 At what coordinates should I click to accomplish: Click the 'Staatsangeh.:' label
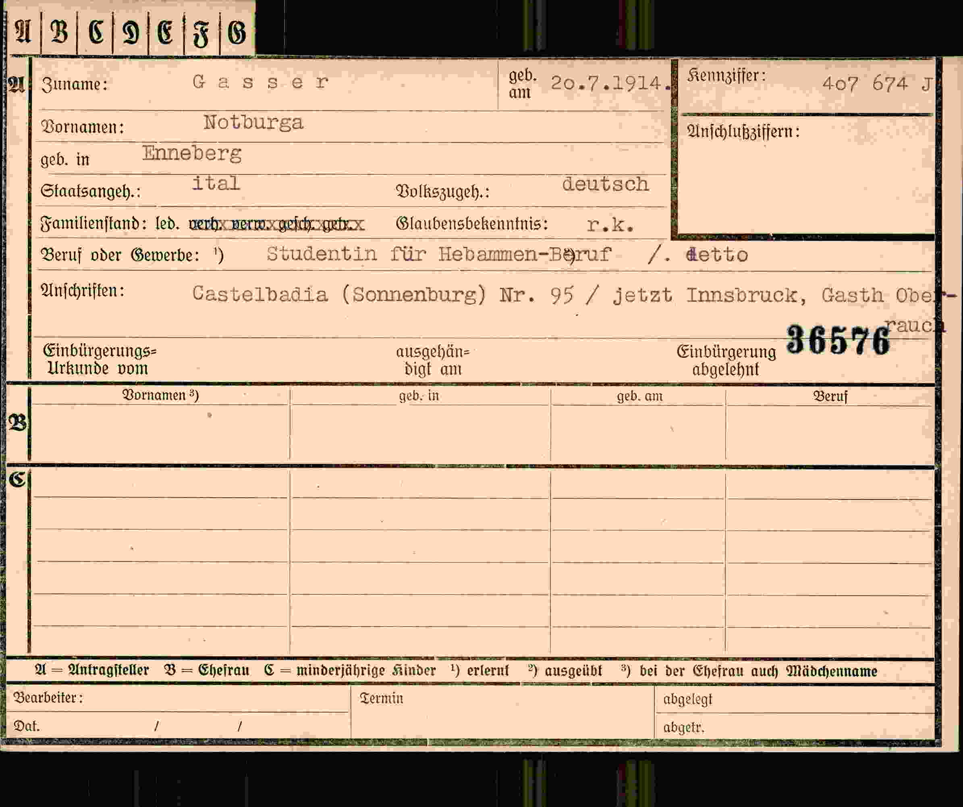(x=90, y=191)
